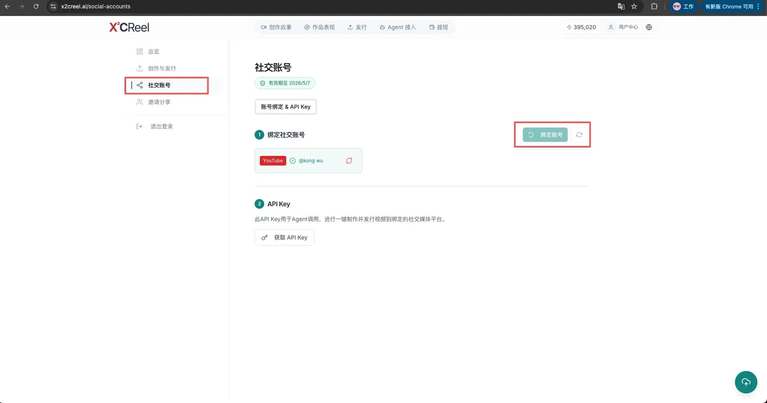Click the 社交账号 page title
767x403 pixels.
(x=273, y=67)
